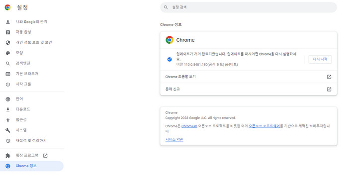
Task: Click the Chrome title text in the info card
Action: pos(185,40)
